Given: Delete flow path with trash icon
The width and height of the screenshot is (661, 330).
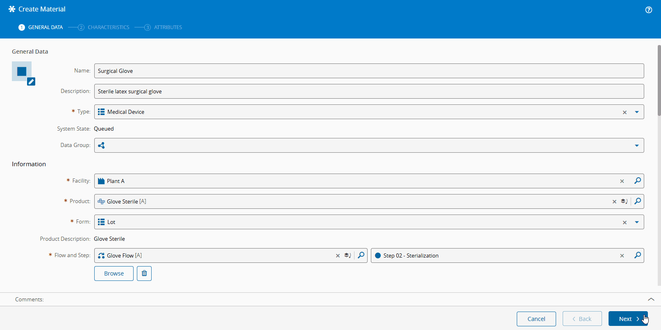Looking at the screenshot, I should coord(144,273).
